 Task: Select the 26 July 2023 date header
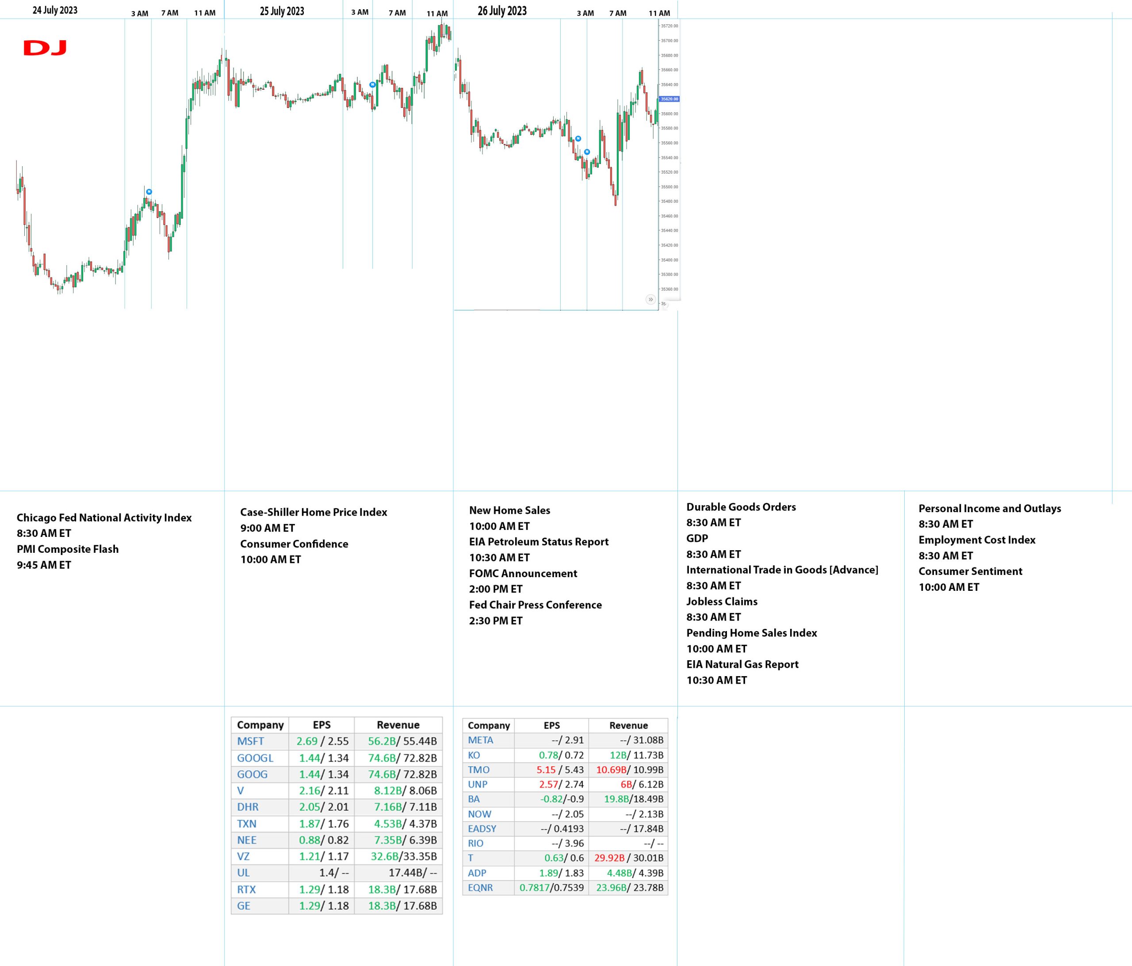[502, 11]
